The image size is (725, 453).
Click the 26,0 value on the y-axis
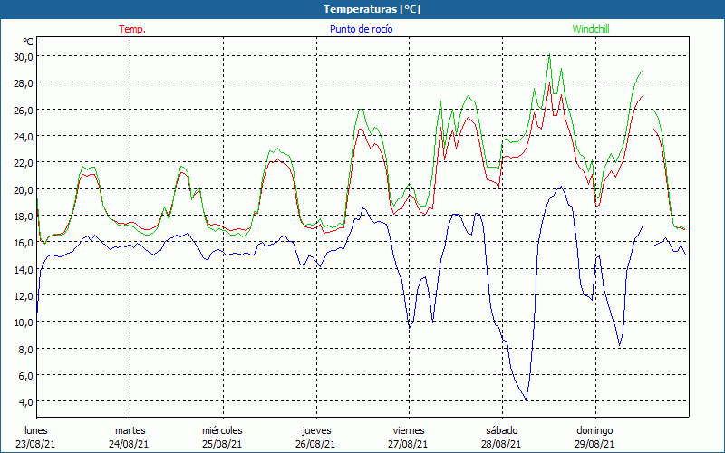pos(24,110)
